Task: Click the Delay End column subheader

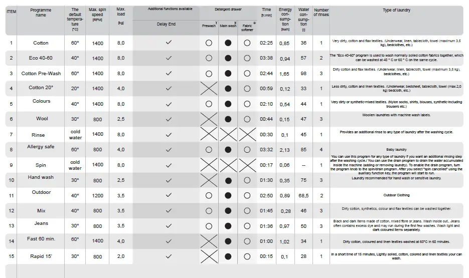Action: [166, 24]
